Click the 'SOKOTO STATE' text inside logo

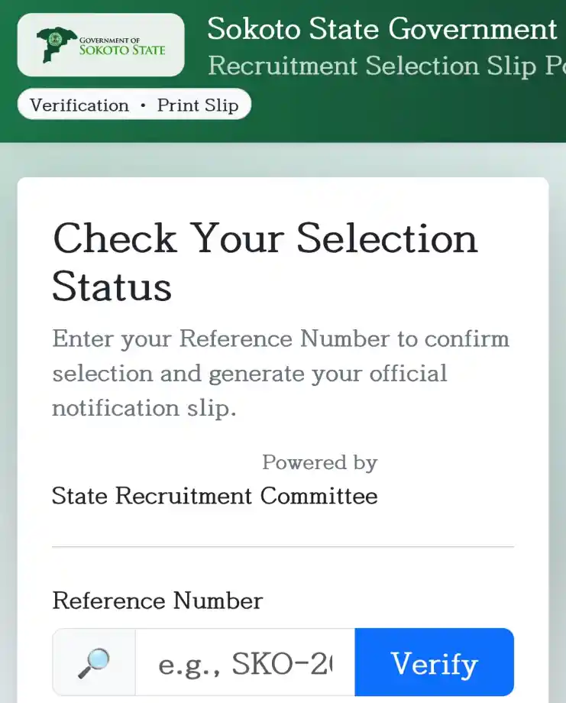[x=122, y=50]
